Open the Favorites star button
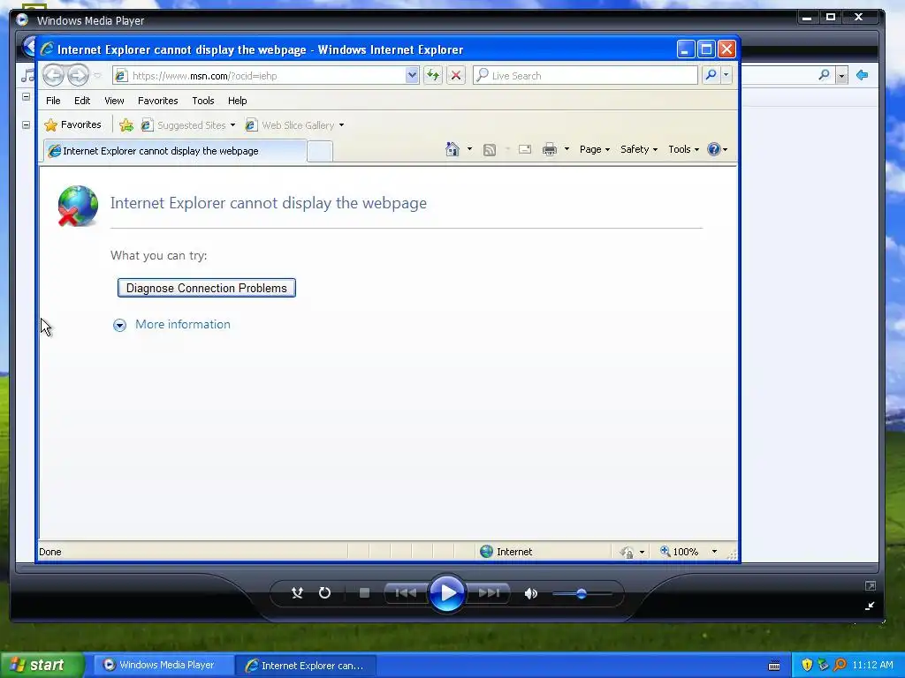Image resolution: width=905 pixels, height=678 pixels. point(72,124)
